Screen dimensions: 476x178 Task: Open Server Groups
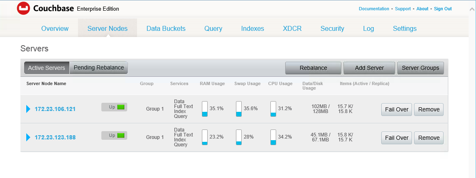421,68
